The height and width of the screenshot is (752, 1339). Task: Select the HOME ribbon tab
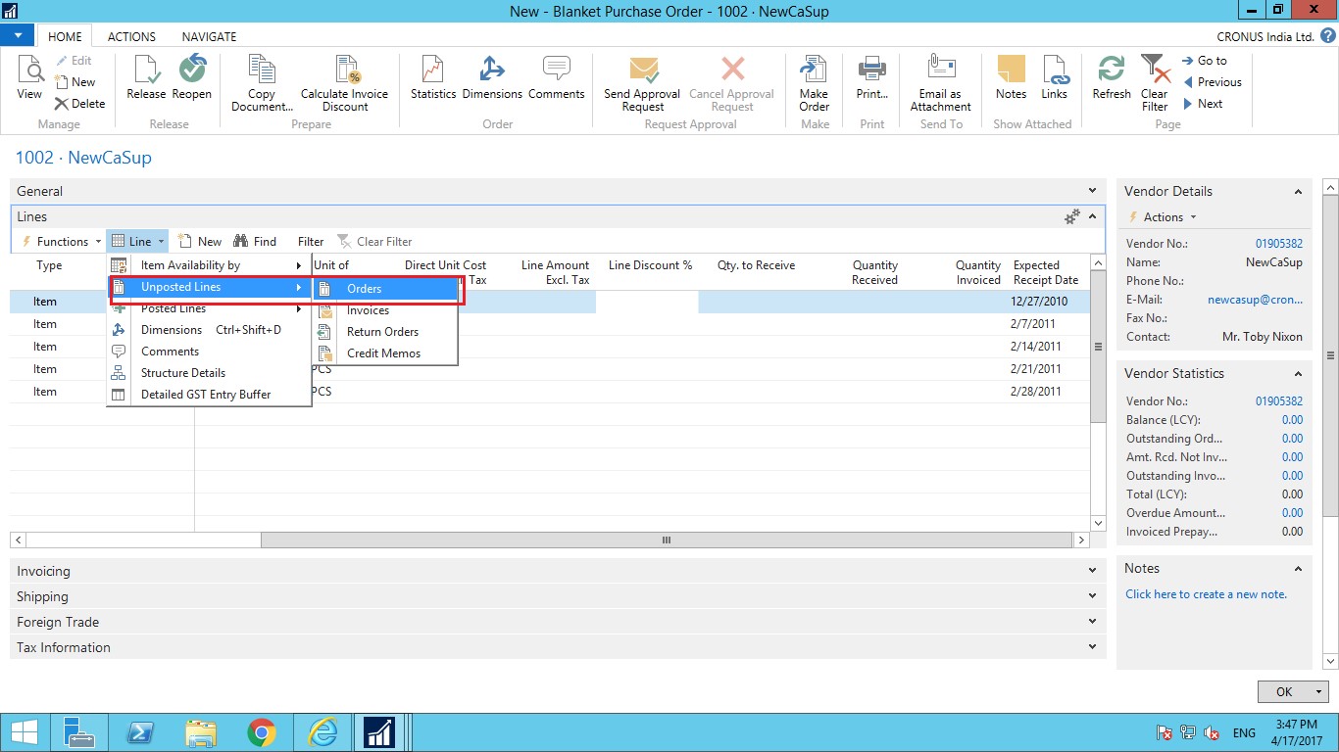(x=66, y=36)
